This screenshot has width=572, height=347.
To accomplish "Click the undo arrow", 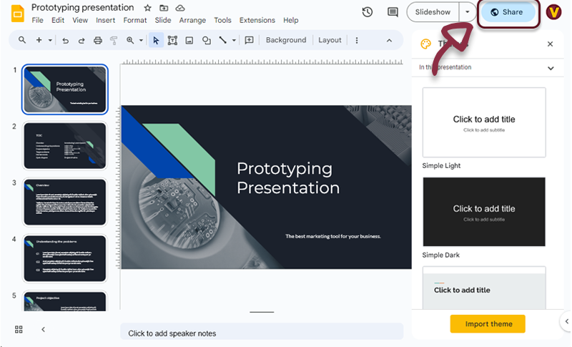I will pyautogui.click(x=65, y=41).
